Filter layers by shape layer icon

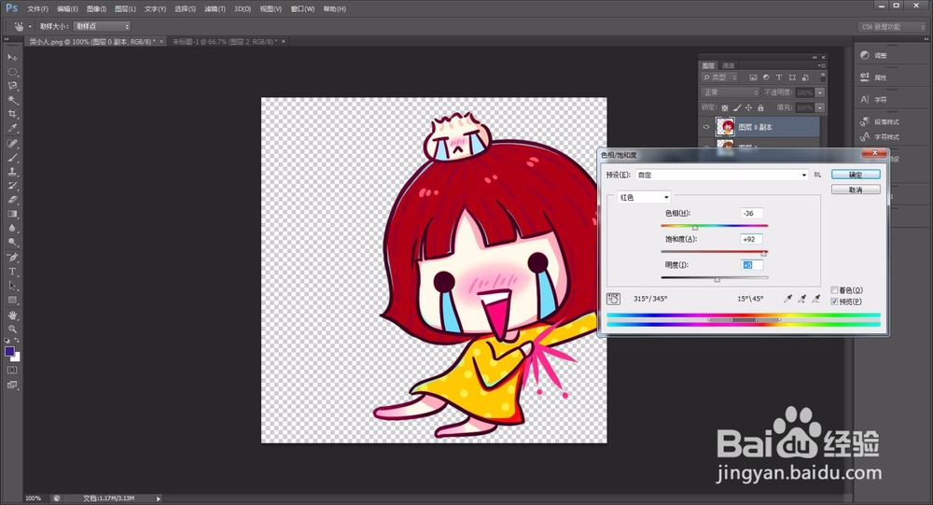coord(792,77)
